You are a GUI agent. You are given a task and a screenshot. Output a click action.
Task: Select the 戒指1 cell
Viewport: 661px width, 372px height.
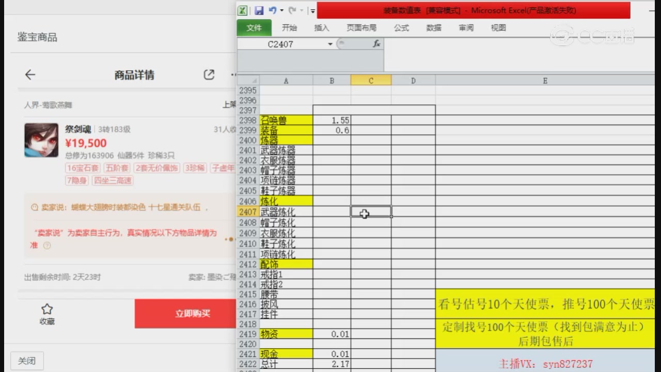click(286, 274)
